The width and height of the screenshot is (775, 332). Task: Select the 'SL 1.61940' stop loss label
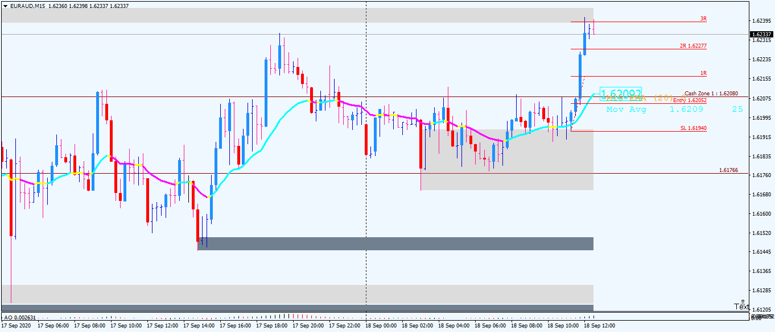pyautogui.click(x=694, y=128)
